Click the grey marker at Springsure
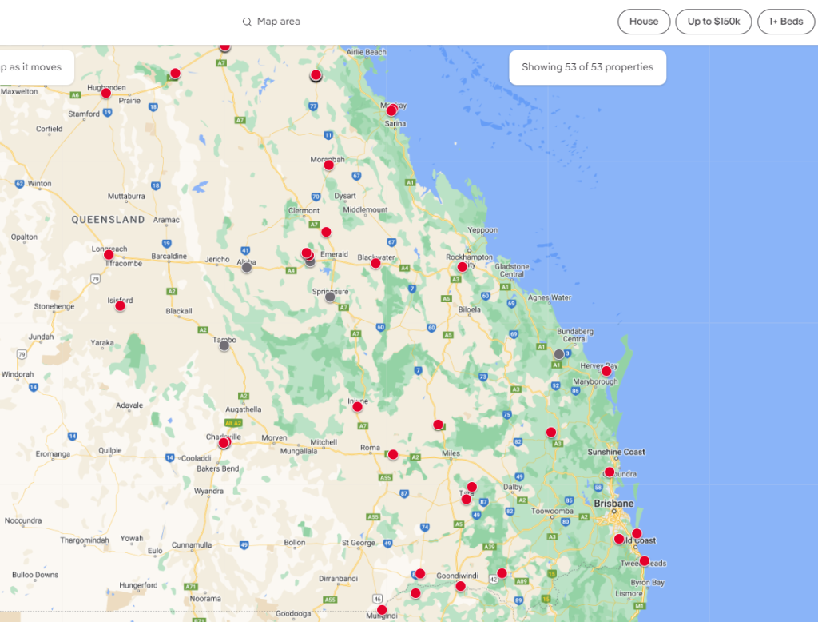Image resolution: width=818 pixels, height=622 pixels. [330, 297]
